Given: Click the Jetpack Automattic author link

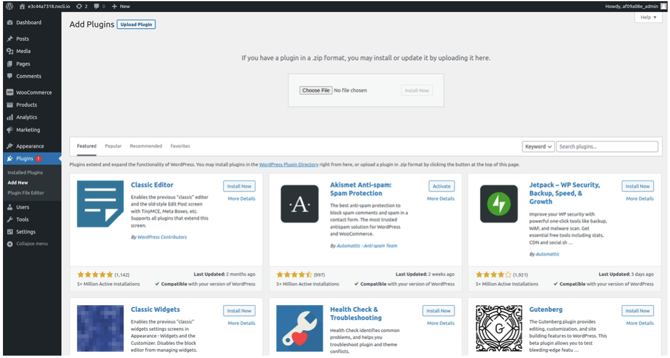Looking at the screenshot, I should point(547,254).
